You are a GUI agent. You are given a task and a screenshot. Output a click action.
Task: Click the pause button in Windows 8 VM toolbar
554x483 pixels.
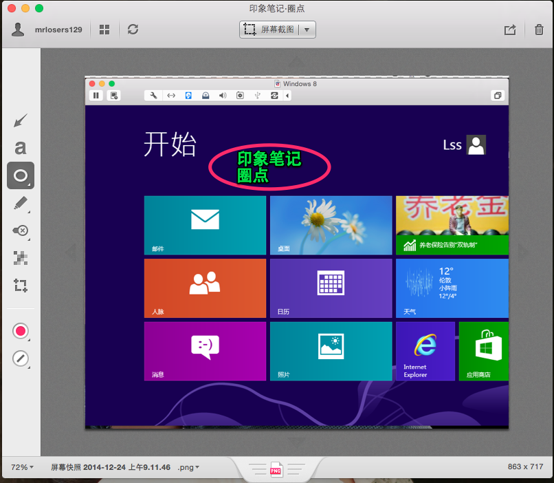pos(96,96)
